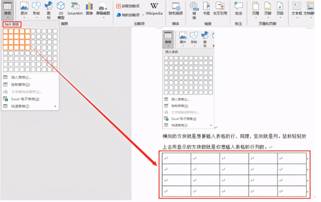Pick the last cell of the 10x8 grid
Viewport: 321px width, 202px height.
pyautogui.click(x=55, y=70)
